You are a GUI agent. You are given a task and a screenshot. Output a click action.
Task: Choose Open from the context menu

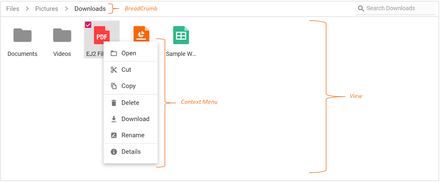130,53
